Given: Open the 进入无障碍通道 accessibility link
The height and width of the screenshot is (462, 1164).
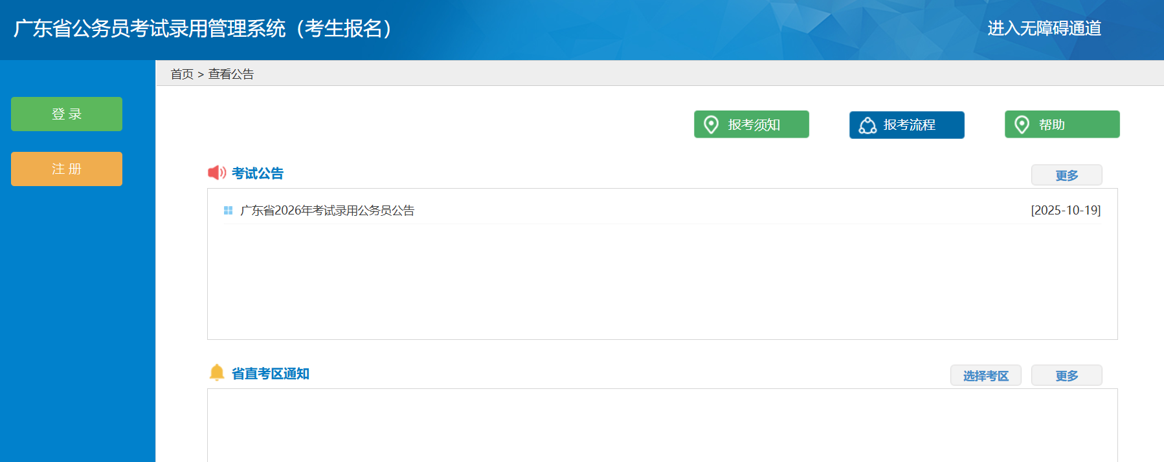Looking at the screenshot, I should (1044, 28).
